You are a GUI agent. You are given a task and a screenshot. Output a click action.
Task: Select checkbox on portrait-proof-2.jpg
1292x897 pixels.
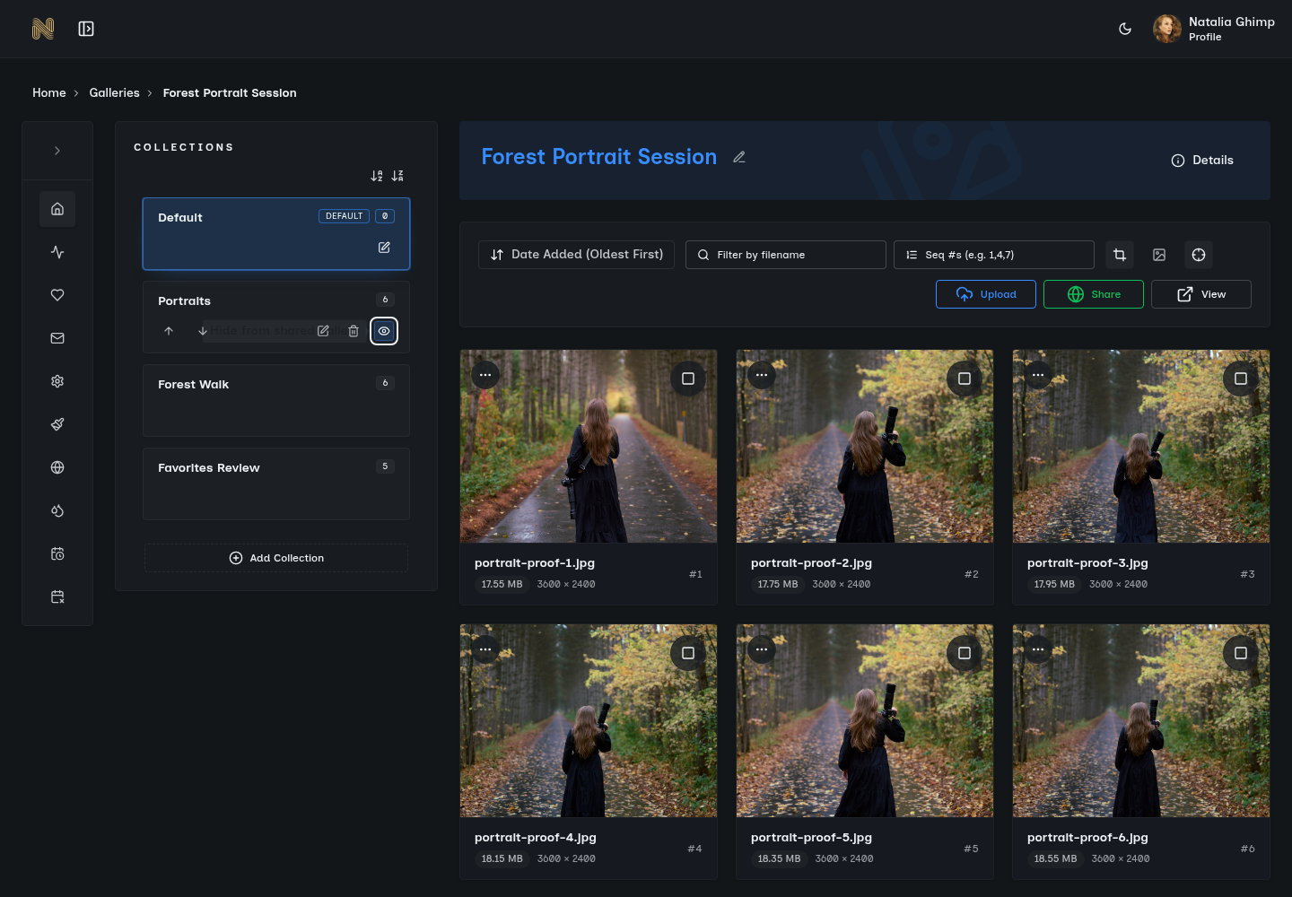tap(965, 379)
